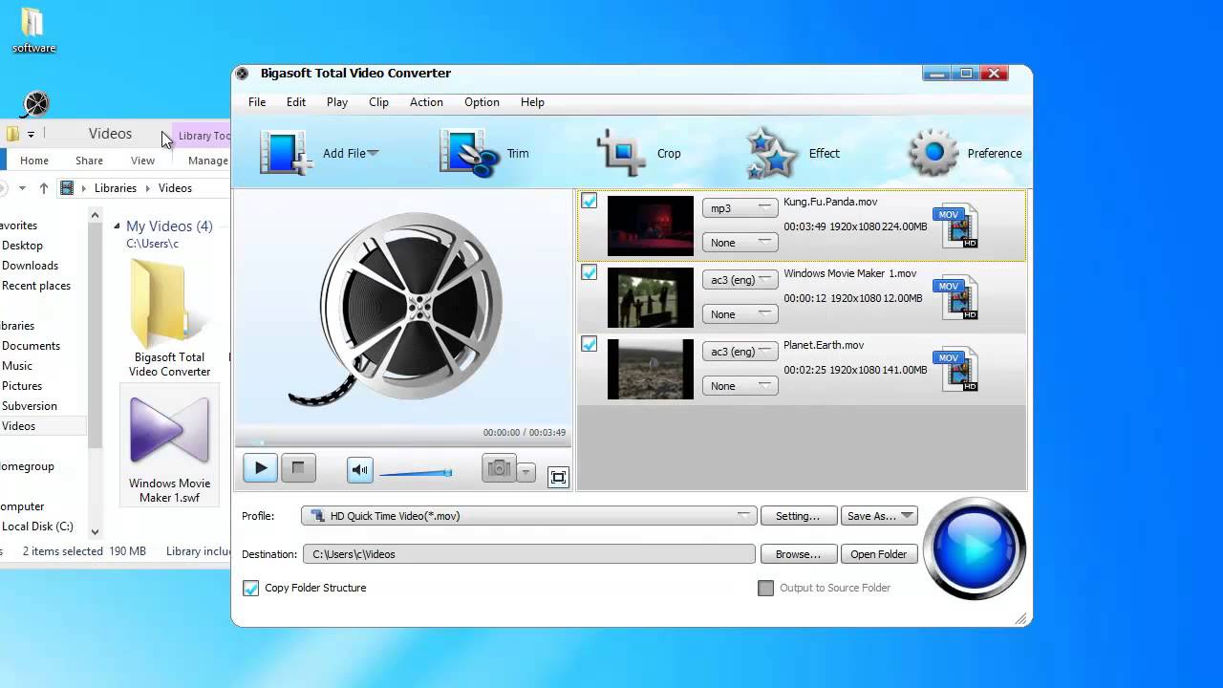The width and height of the screenshot is (1223, 688).
Task: Open the Effect stars icon
Action: tap(771, 153)
